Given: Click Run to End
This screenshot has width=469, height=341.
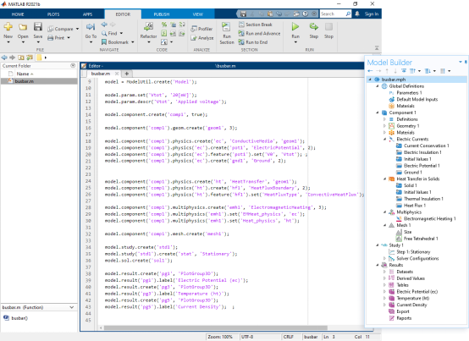Looking at the screenshot, I should coord(253,42).
